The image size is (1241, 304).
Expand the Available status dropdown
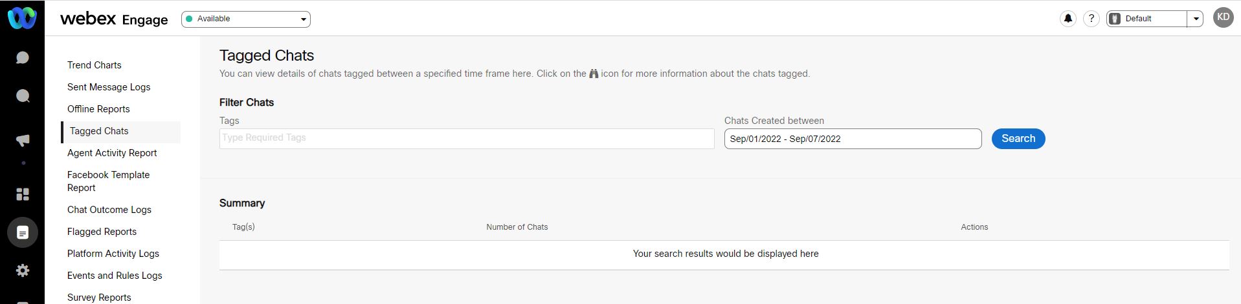(x=246, y=19)
